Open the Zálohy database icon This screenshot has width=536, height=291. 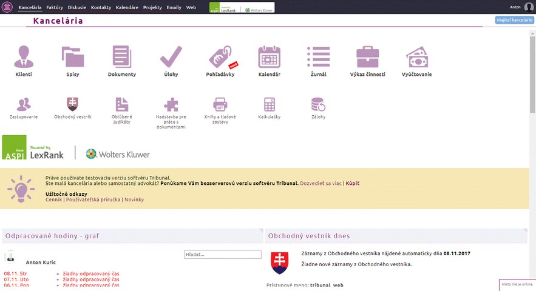click(318, 104)
